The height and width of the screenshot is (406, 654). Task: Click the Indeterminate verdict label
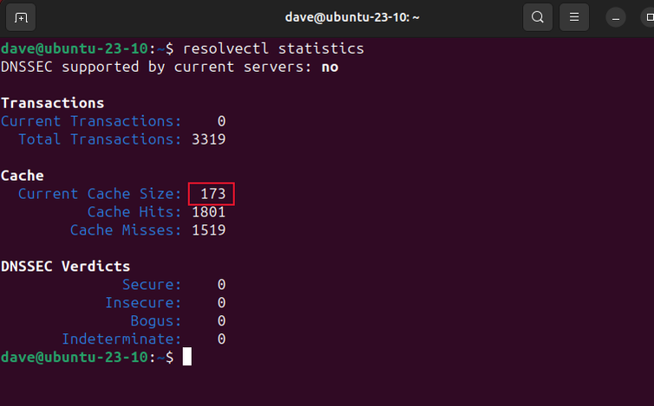tap(121, 339)
